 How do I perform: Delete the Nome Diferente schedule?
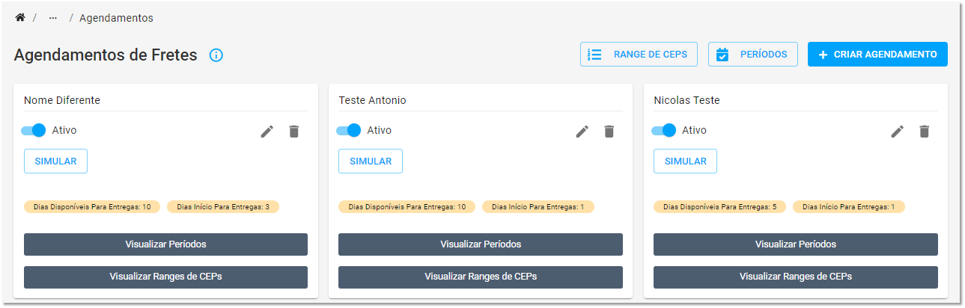tap(293, 132)
